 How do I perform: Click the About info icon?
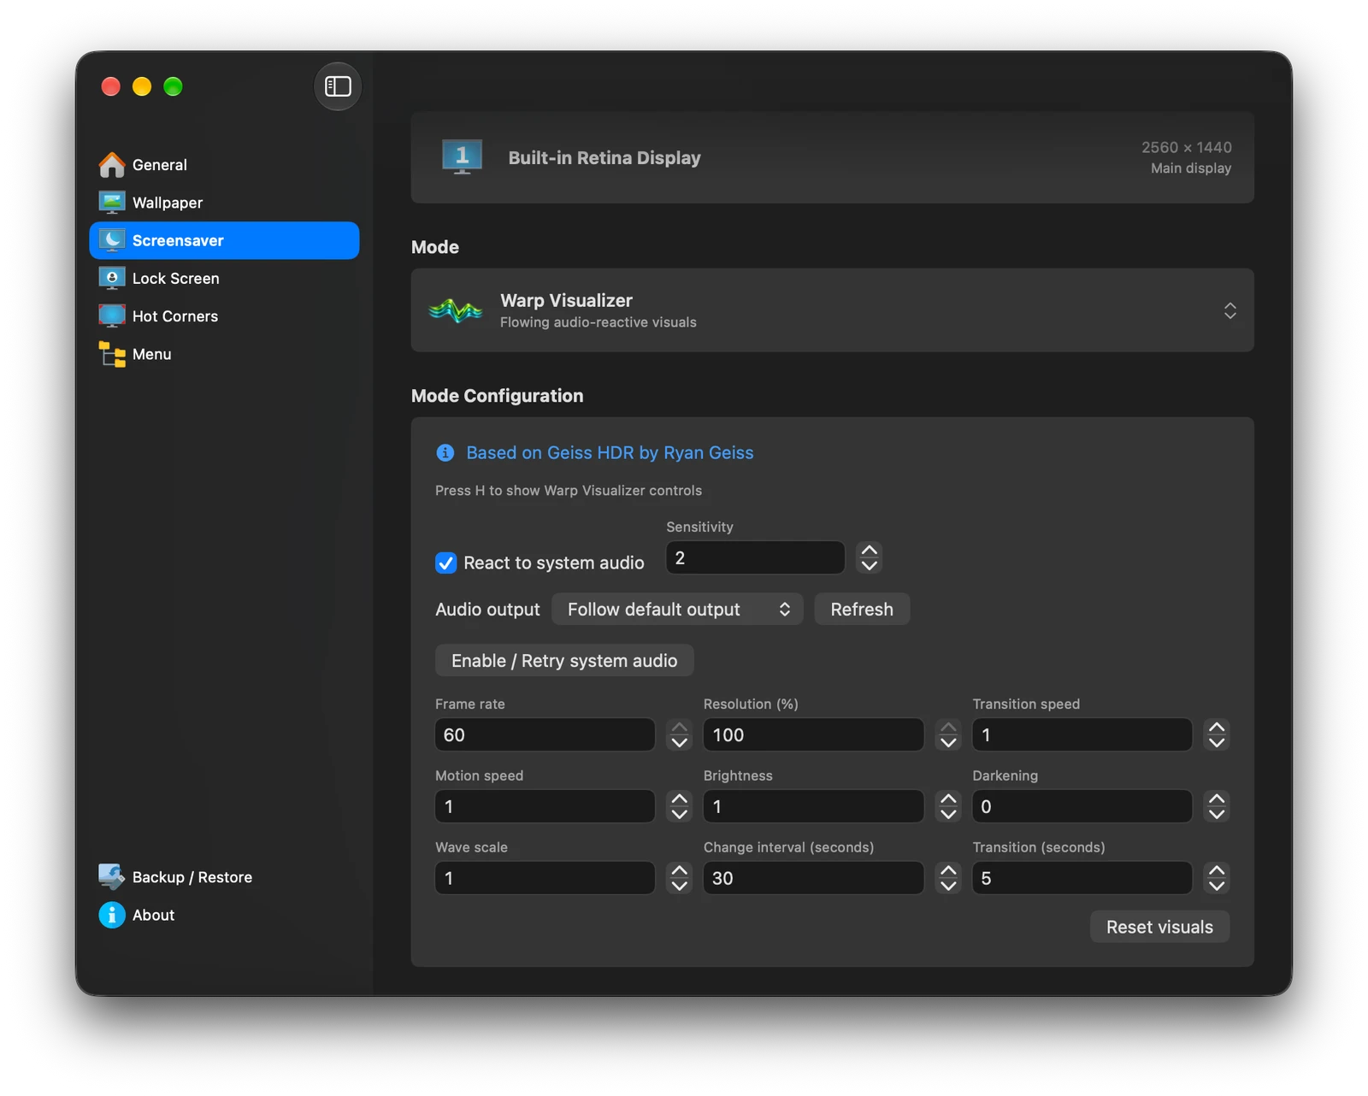(x=112, y=915)
